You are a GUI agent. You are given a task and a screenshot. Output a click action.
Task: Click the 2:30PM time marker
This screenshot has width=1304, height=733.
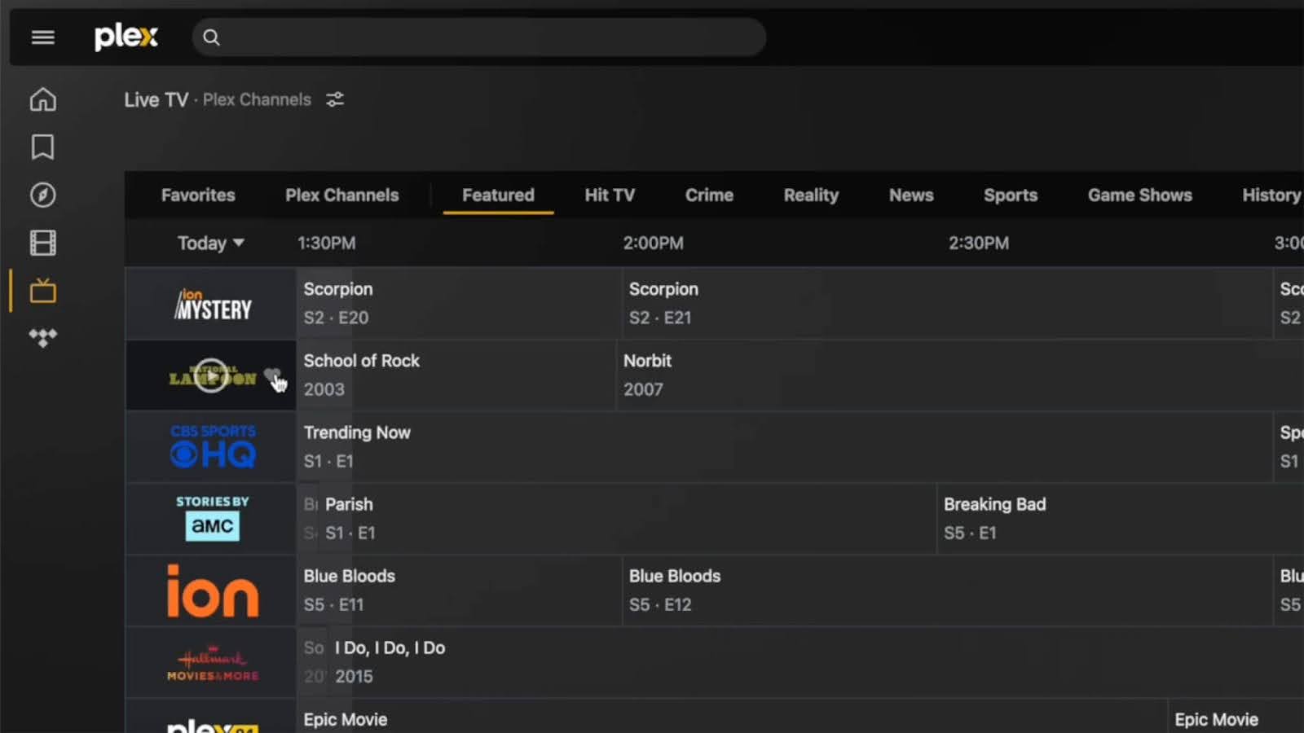(979, 243)
